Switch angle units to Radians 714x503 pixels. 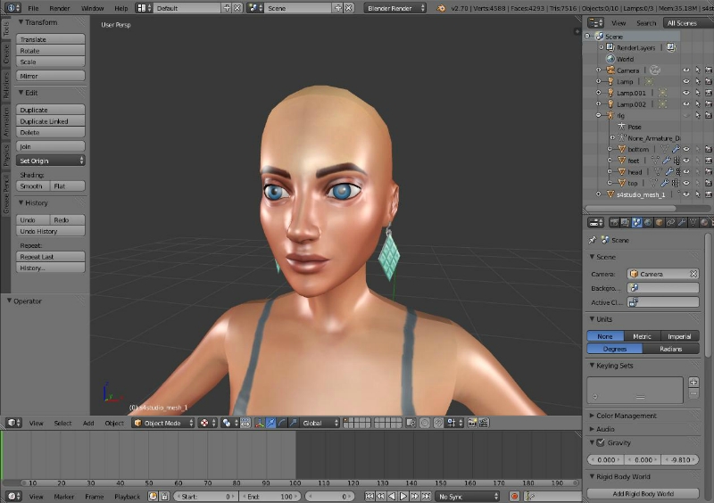click(x=669, y=349)
